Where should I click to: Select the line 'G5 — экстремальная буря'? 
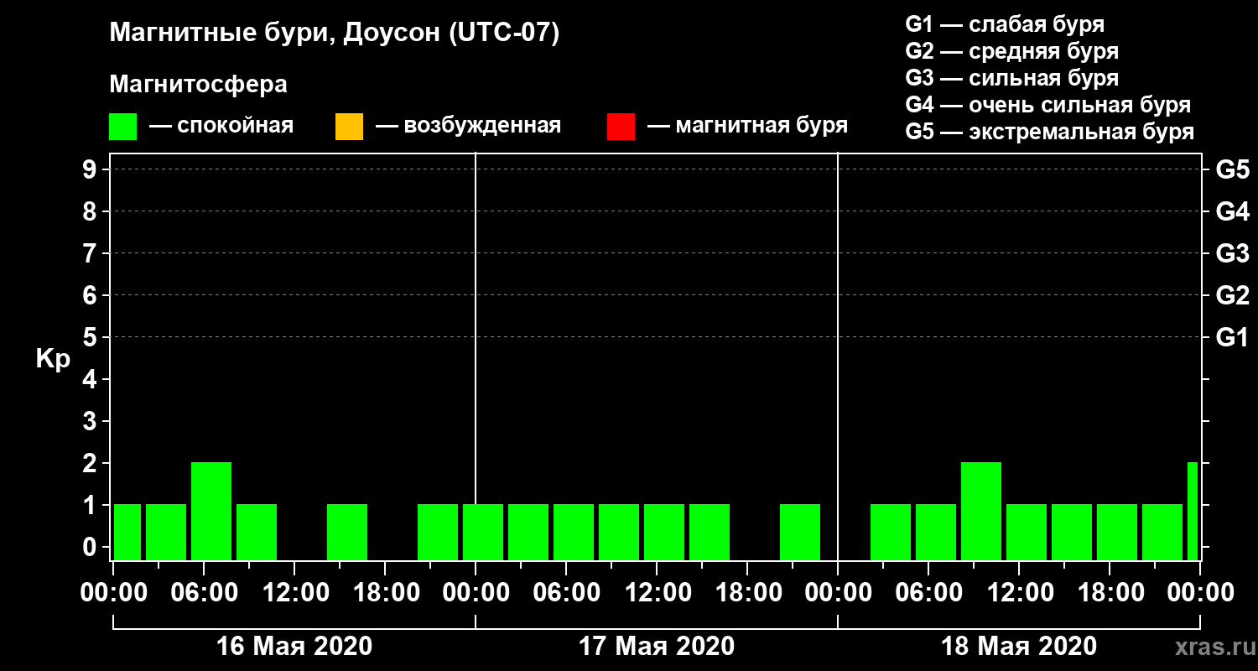tap(1049, 132)
